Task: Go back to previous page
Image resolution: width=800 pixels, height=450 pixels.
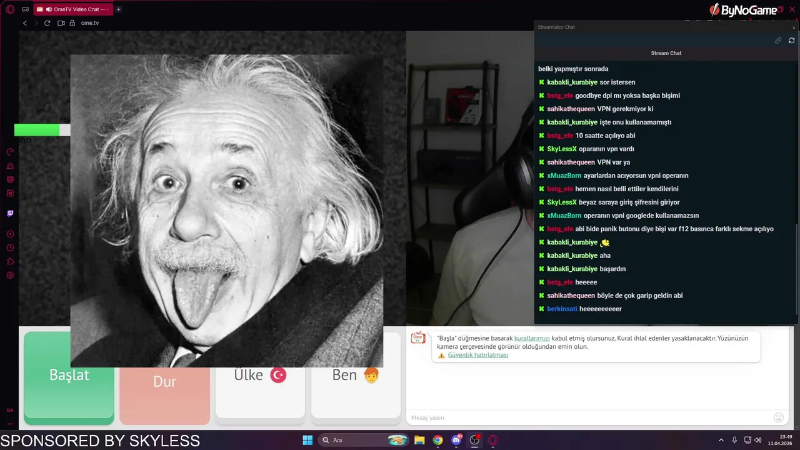Action: click(25, 23)
